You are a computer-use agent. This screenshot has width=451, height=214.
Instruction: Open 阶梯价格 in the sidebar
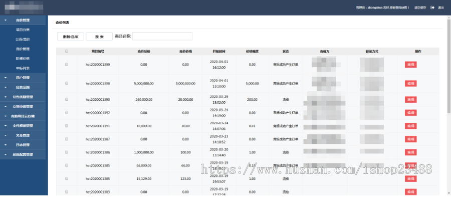point(23,59)
